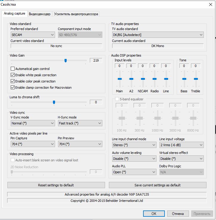Click the Luma to chroma shift slider

pyautogui.click(x=54, y=102)
